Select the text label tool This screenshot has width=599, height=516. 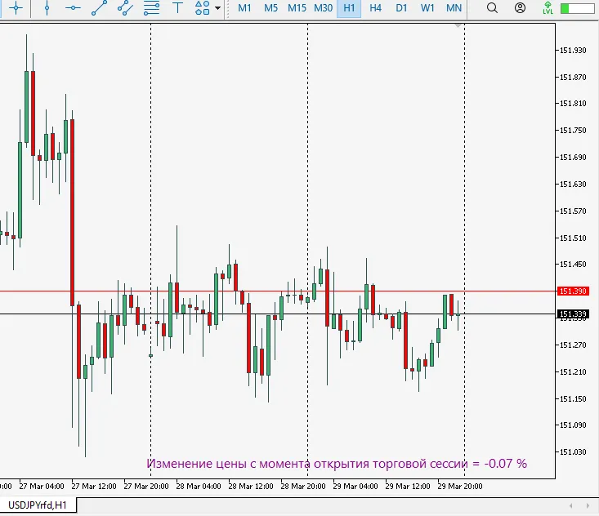coord(177,8)
